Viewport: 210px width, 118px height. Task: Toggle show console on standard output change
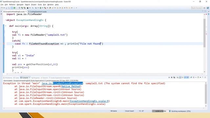185,77
